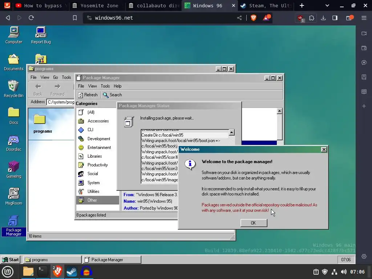Select the Development category

(x=98, y=139)
